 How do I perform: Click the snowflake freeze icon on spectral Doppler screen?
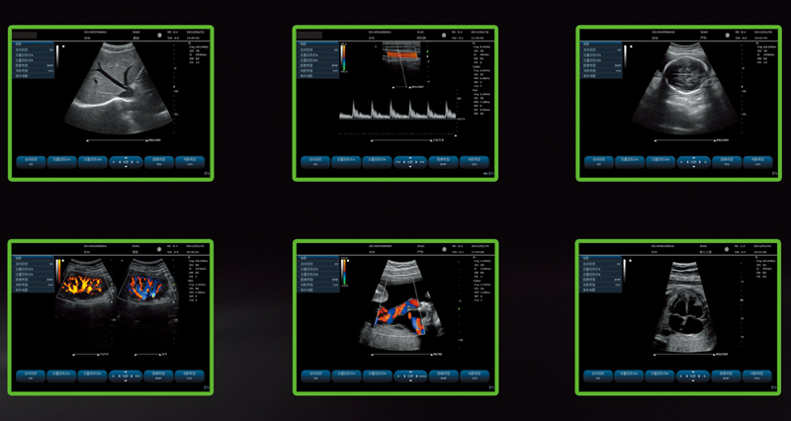[445, 35]
